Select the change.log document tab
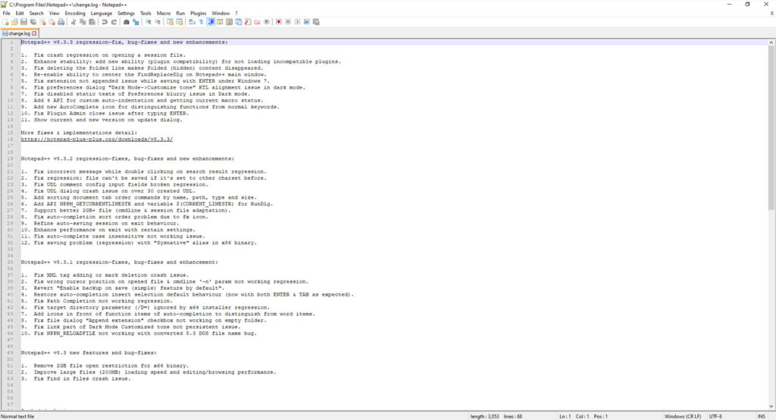This screenshot has width=776, height=420. (x=19, y=33)
